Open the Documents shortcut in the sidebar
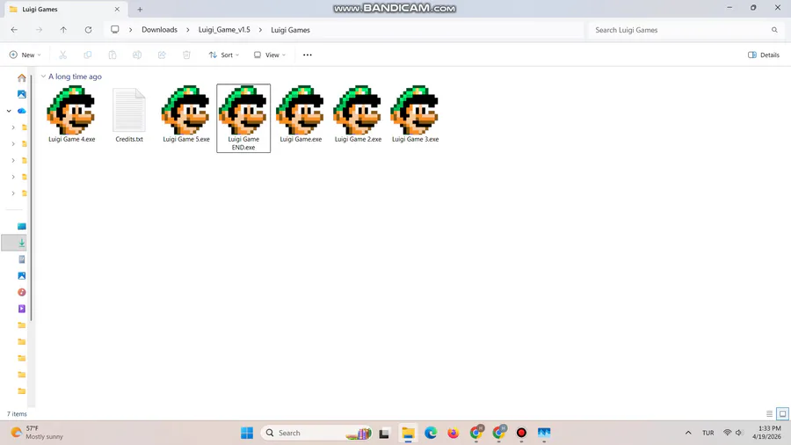 point(22,259)
